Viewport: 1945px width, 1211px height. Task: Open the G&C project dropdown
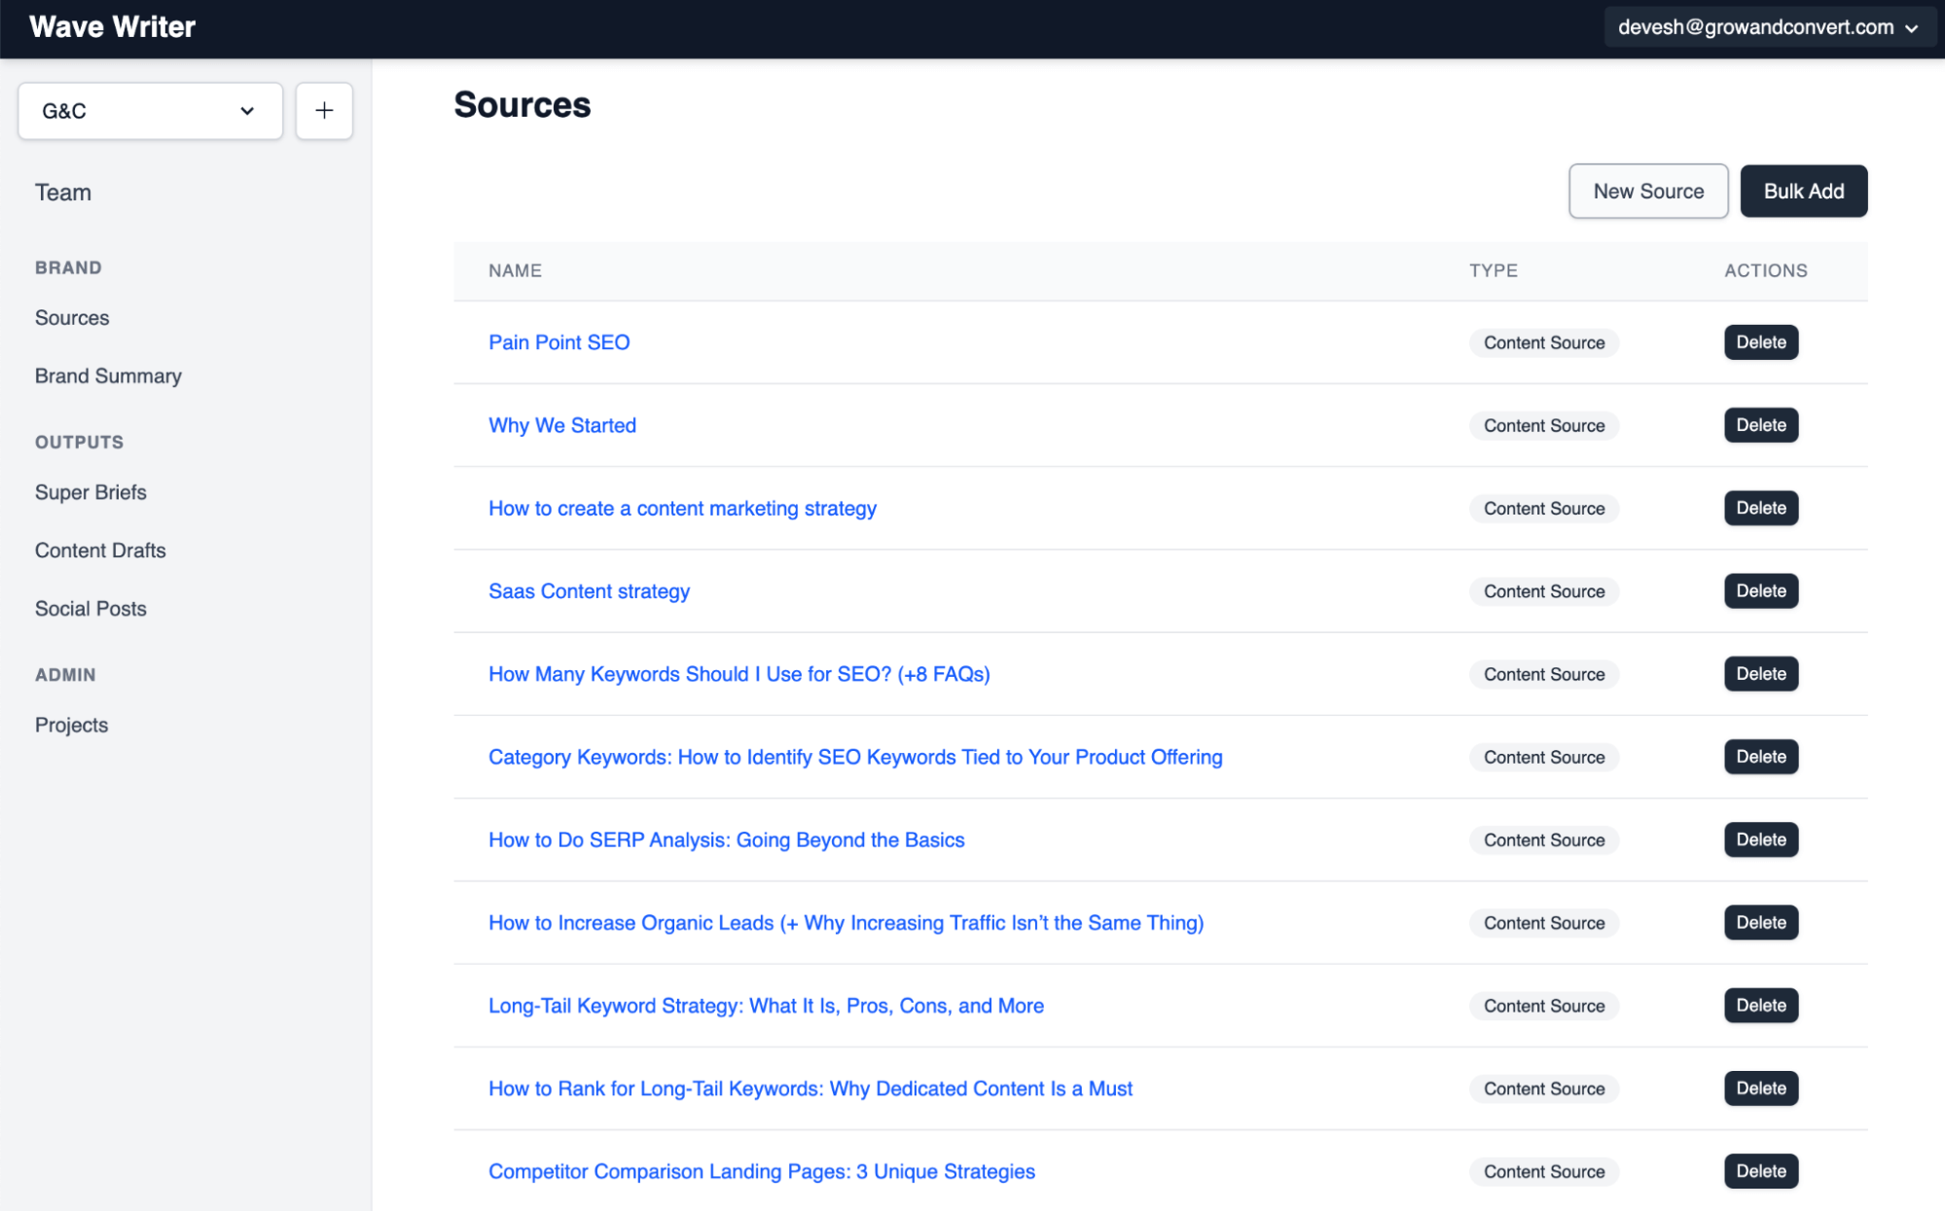click(x=150, y=111)
